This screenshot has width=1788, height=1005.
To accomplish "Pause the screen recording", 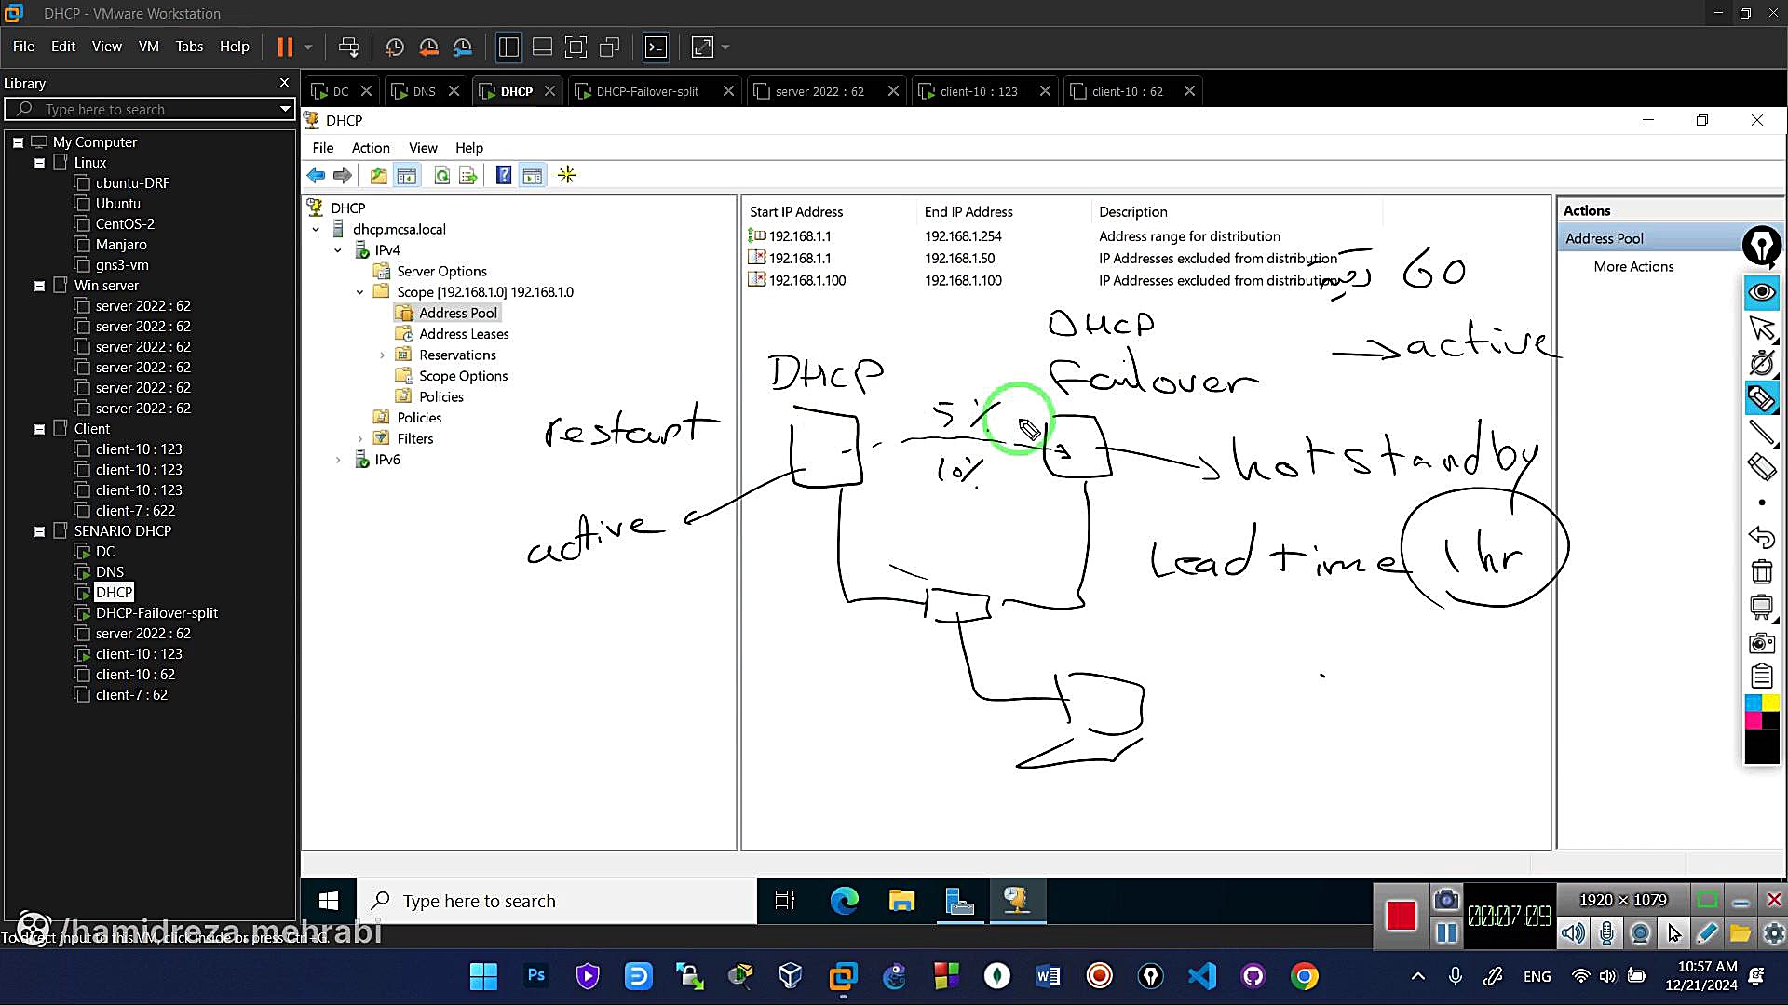I will click(x=1446, y=932).
